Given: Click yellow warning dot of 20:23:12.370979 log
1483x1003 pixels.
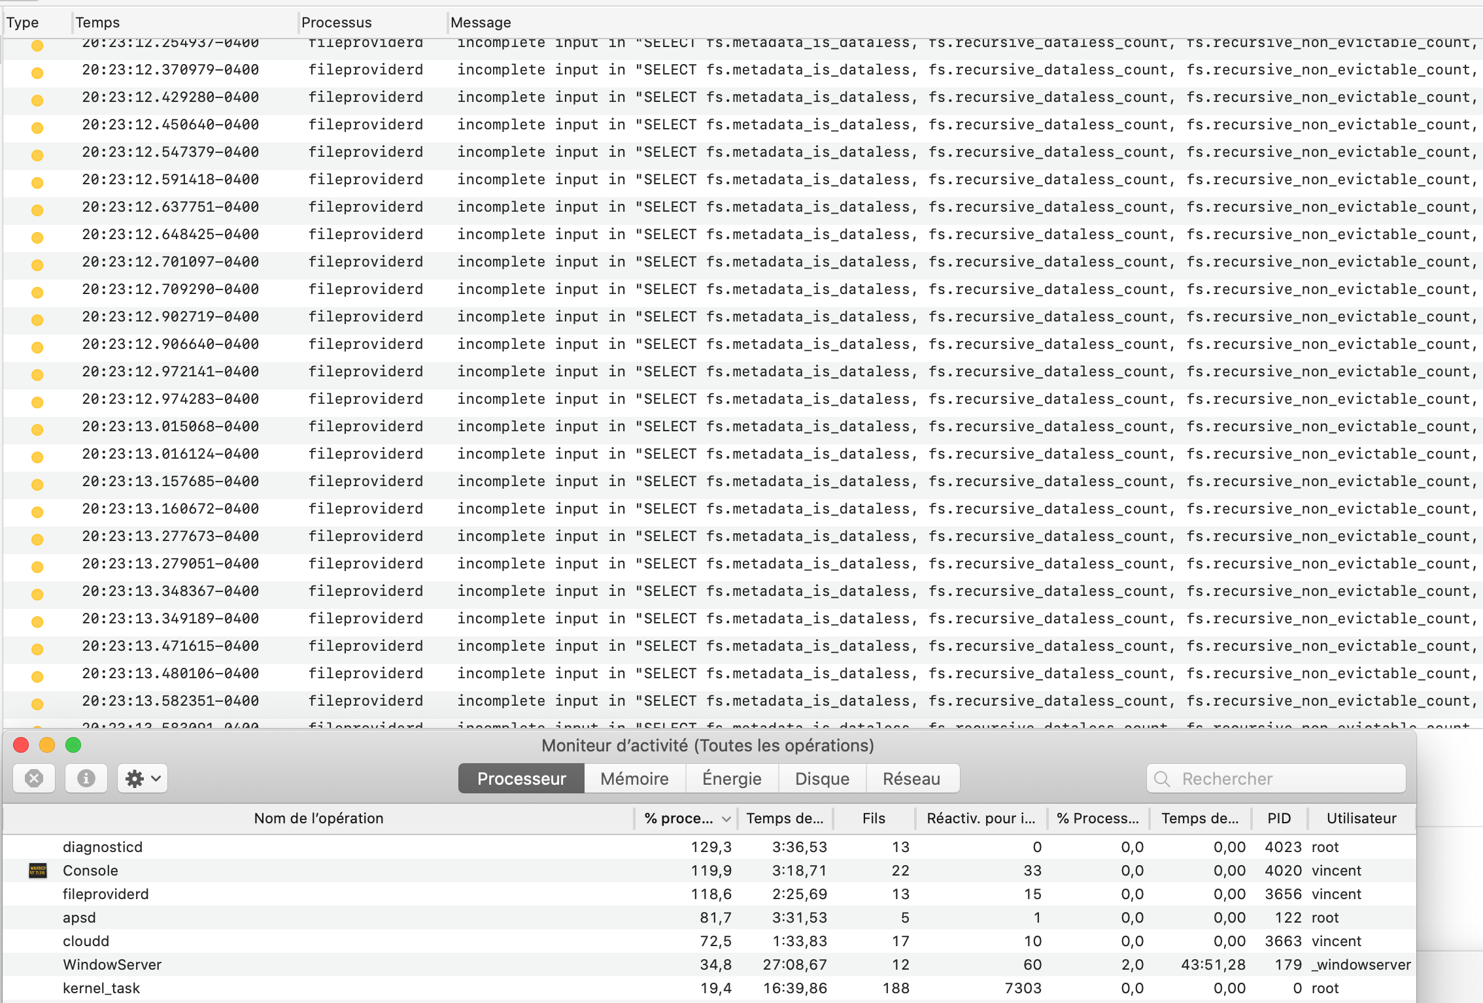Looking at the screenshot, I should pos(37,73).
